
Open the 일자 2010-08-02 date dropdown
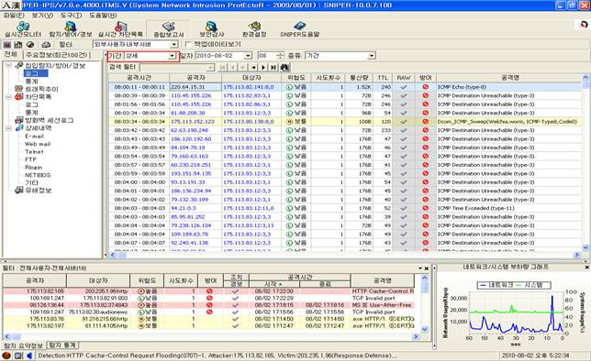click(x=248, y=56)
